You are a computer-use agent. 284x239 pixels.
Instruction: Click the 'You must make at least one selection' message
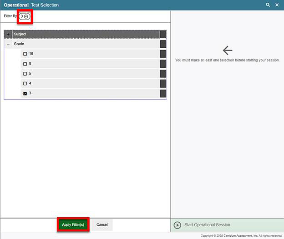coord(227,60)
